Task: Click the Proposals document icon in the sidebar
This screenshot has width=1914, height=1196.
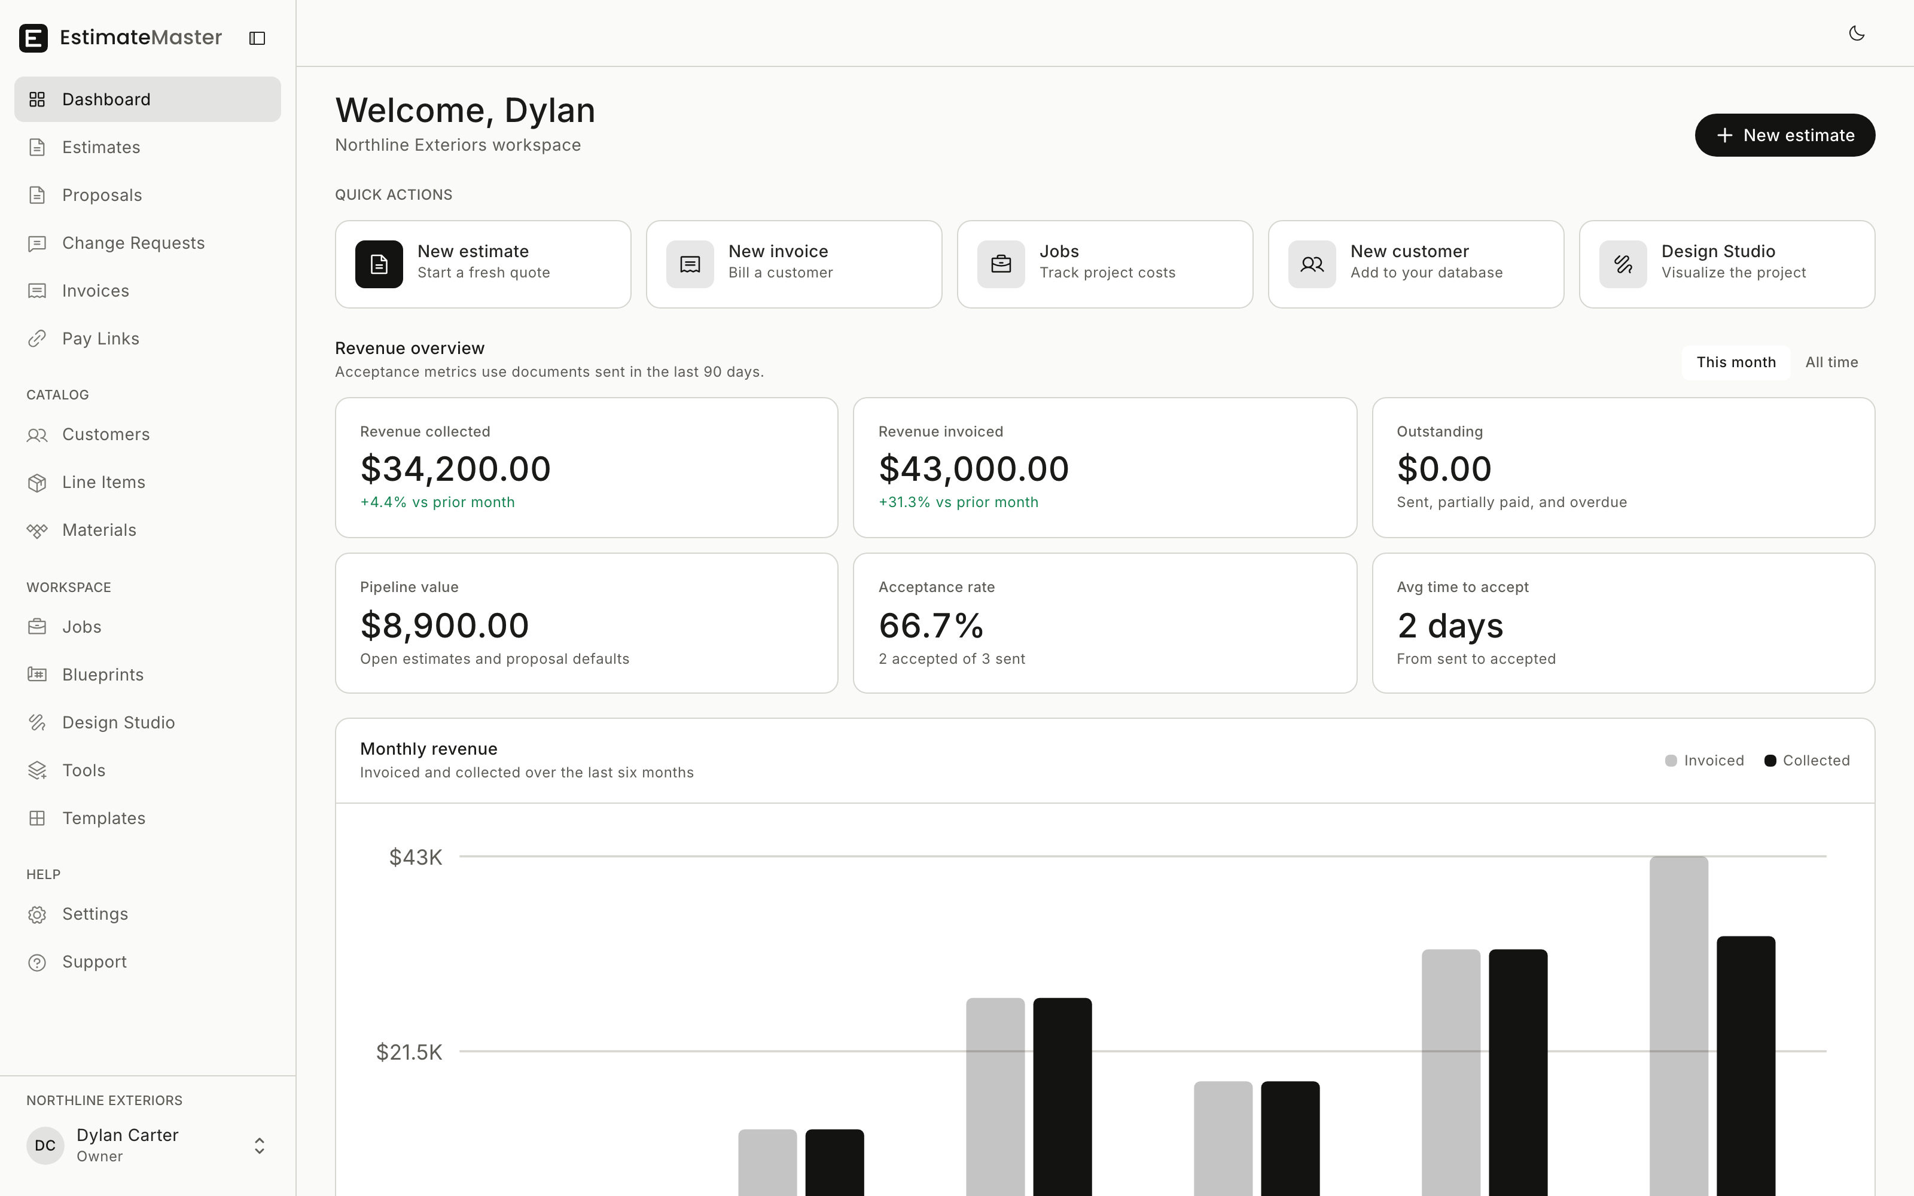Action: 37,196
